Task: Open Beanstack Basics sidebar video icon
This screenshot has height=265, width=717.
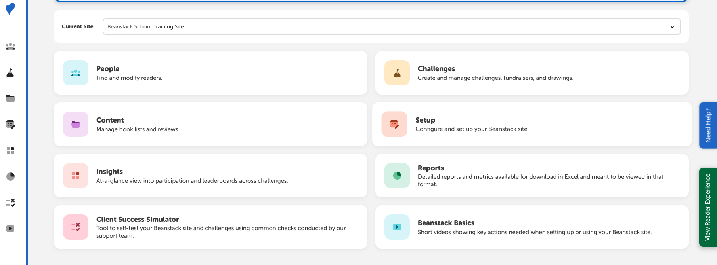Action: pos(11,229)
